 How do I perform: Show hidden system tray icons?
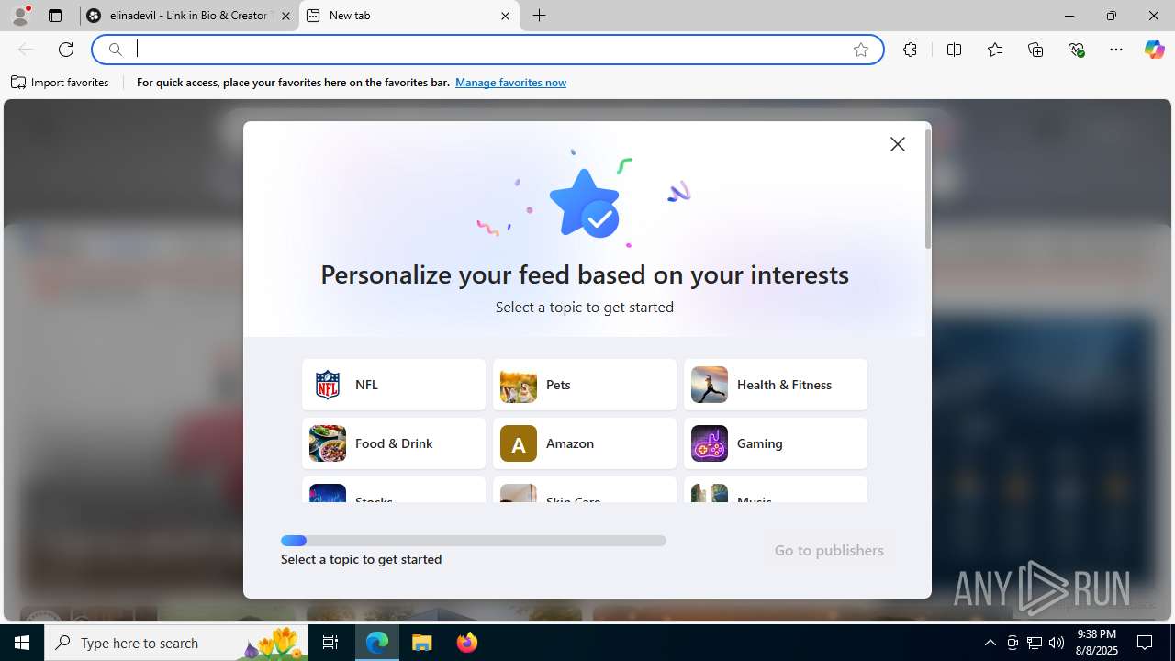[990, 643]
